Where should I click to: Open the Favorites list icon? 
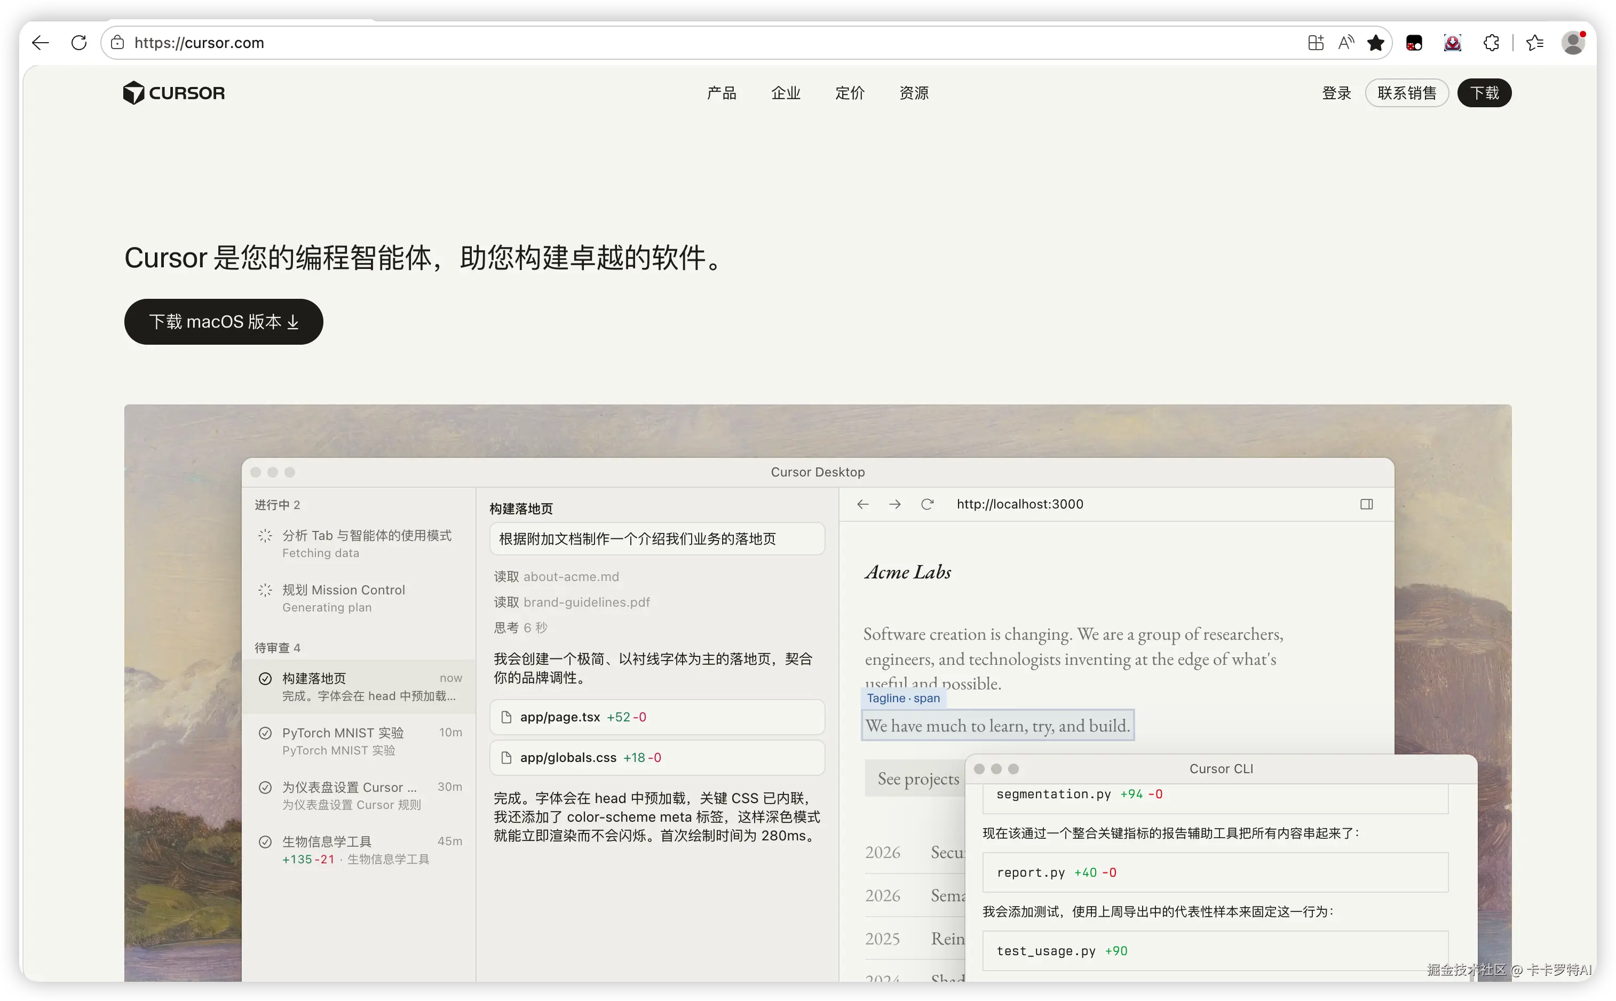tap(1534, 43)
